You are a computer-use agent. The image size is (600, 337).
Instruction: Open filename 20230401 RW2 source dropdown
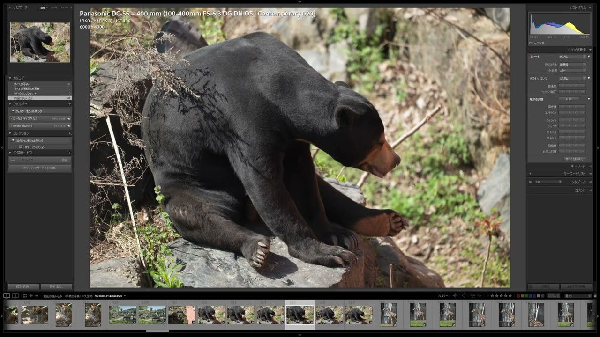click(110, 296)
